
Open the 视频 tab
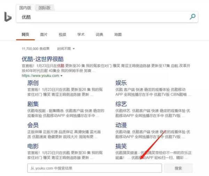point(62,35)
